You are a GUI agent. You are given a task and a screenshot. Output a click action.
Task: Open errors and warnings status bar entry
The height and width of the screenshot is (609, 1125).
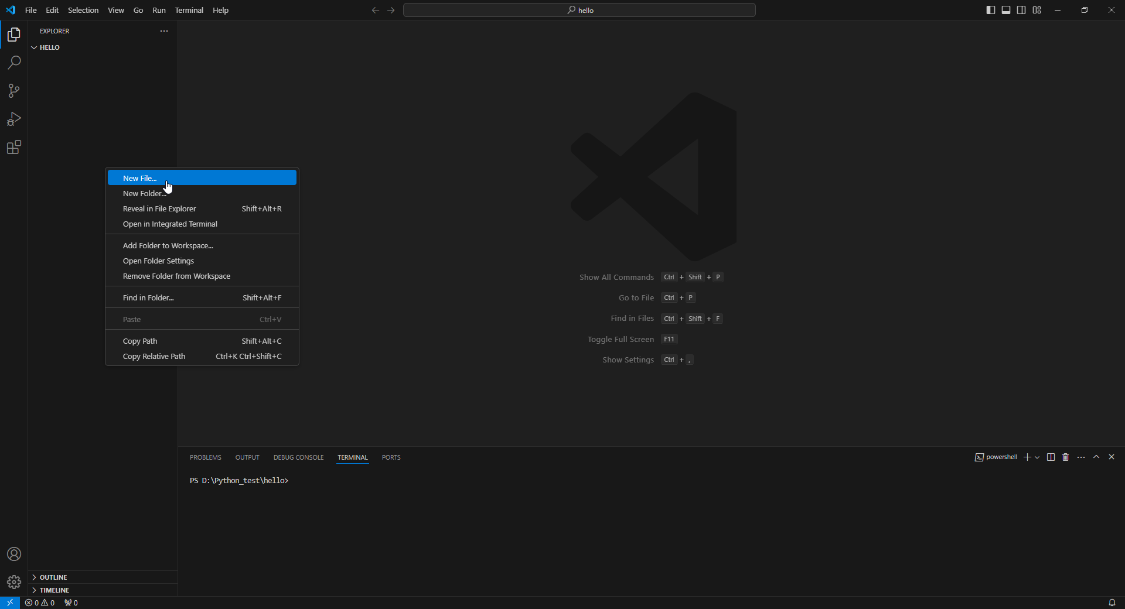point(40,603)
